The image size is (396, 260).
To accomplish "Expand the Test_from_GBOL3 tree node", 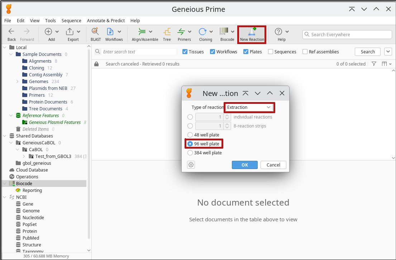I will [24, 157].
